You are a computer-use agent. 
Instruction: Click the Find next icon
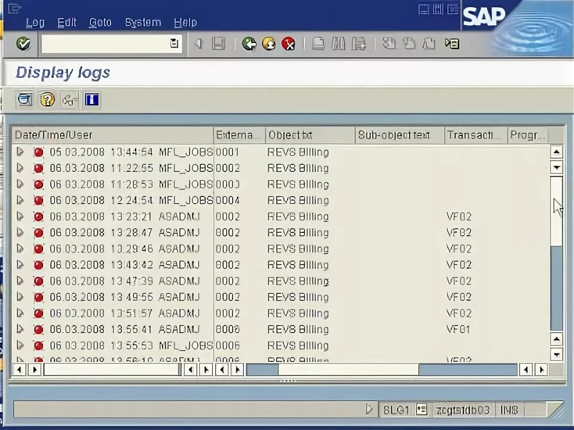tap(358, 44)
